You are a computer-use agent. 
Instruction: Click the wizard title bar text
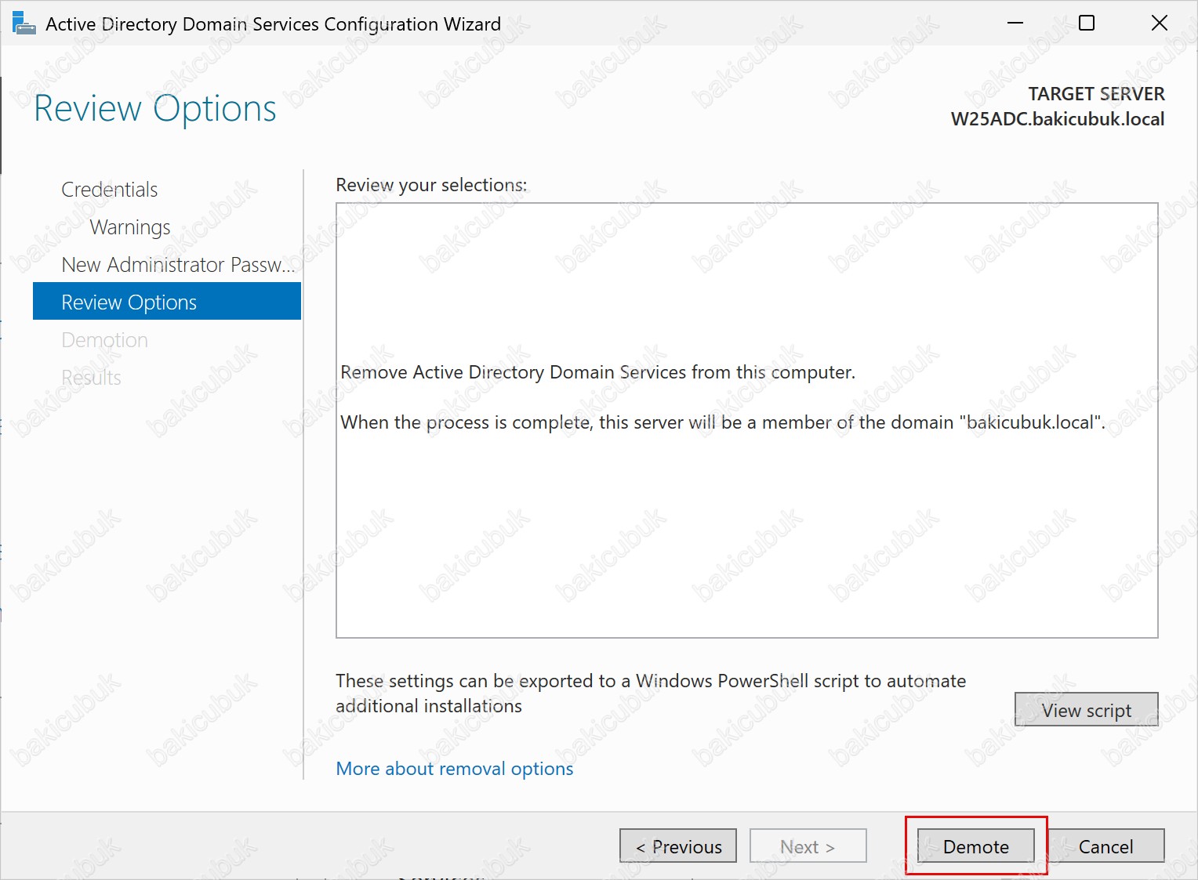coord(273,24)
